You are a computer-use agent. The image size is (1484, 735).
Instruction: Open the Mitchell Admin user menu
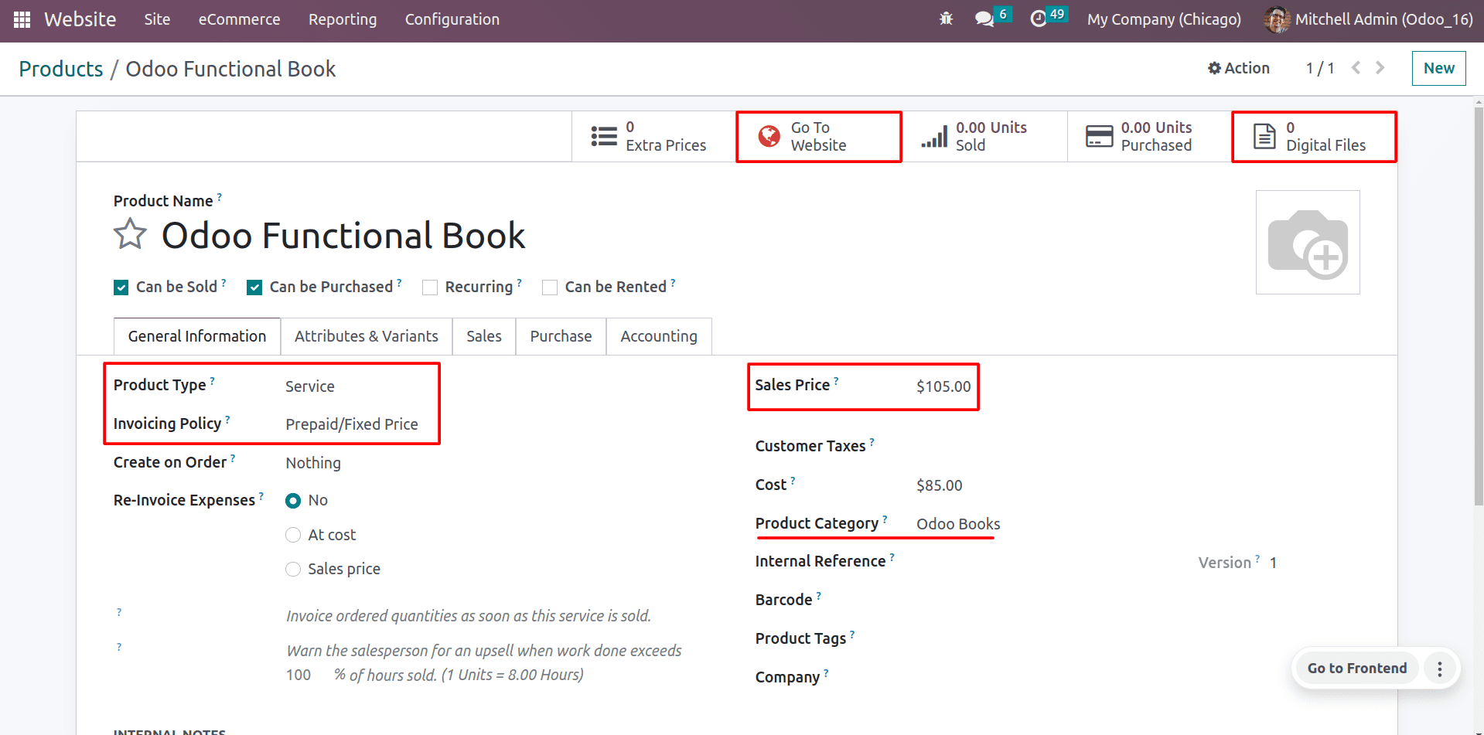coord(1369,19)
